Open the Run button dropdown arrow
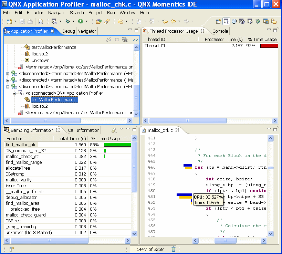 86,21
